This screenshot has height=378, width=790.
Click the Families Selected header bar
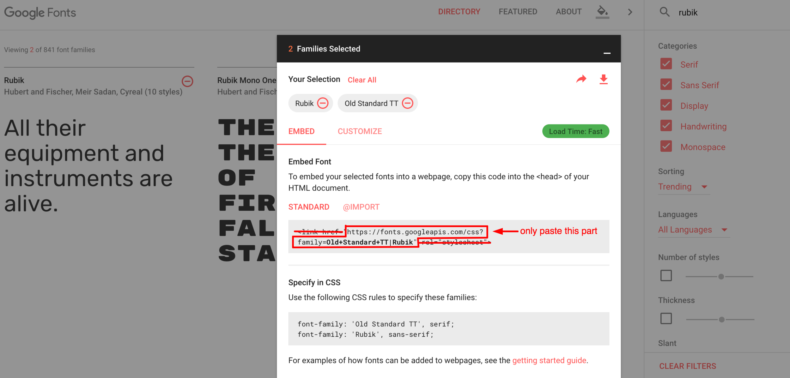(x=449, y=49)
